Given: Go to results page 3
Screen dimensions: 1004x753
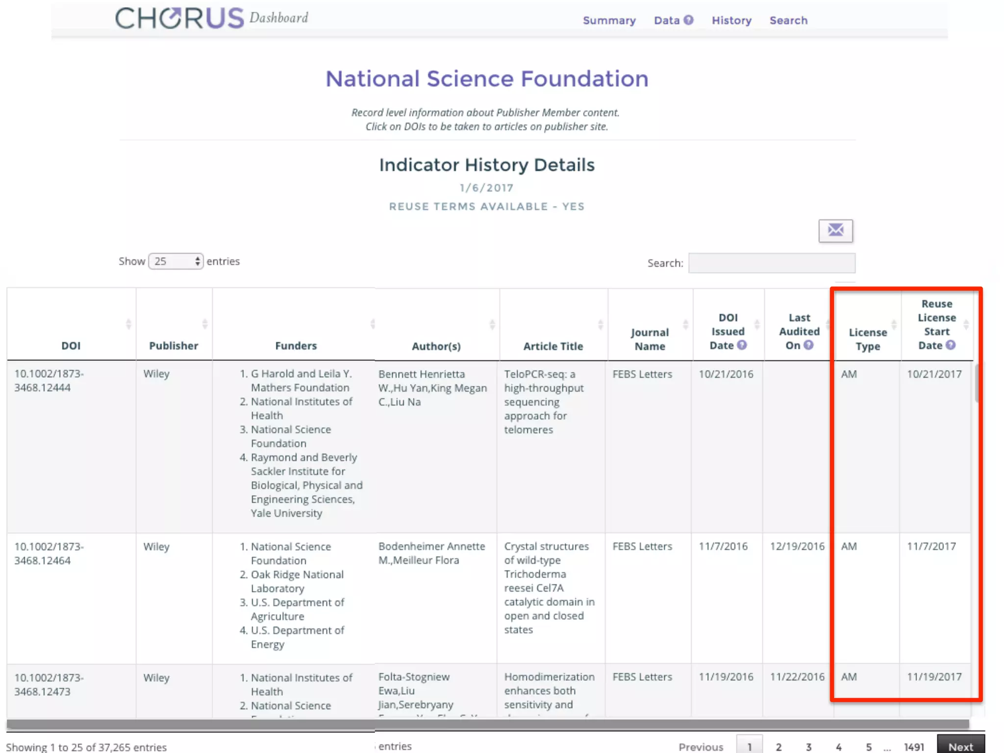Looking at the screenshot, I should tap(808, 747).
